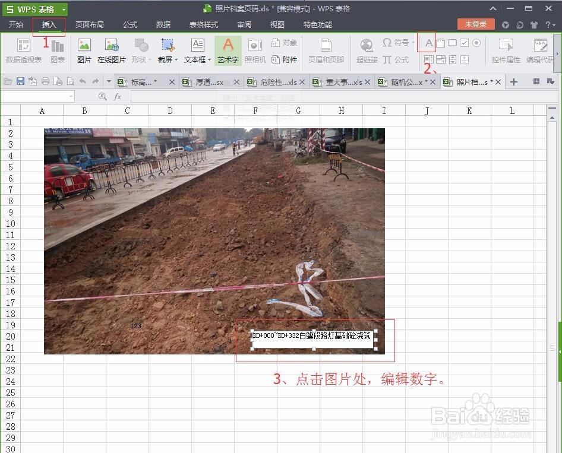Click the text box with K0+000~K0+332 caption
The width and height of the screenshot is (562, 453).
314,340
